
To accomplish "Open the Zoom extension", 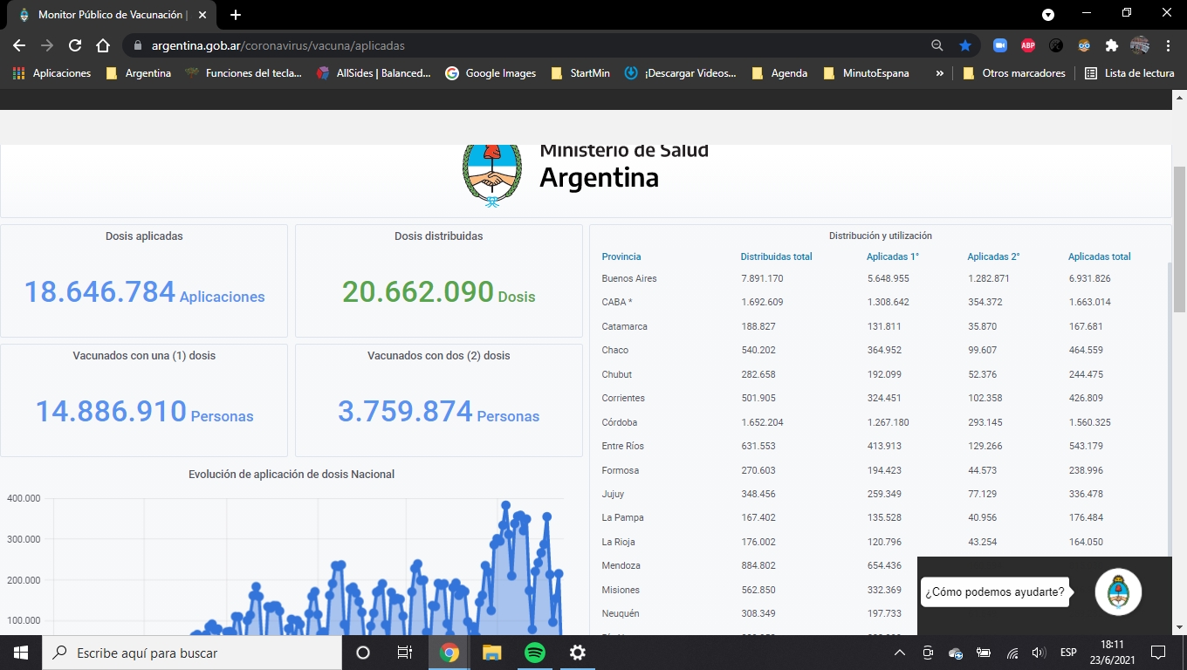I will point(1000,45).
